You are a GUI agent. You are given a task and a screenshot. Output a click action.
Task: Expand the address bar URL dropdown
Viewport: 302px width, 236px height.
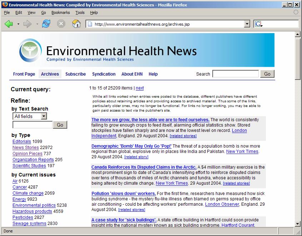point(247,24)
